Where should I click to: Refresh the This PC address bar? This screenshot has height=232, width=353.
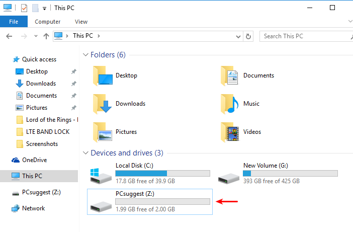tap(248, 36)
